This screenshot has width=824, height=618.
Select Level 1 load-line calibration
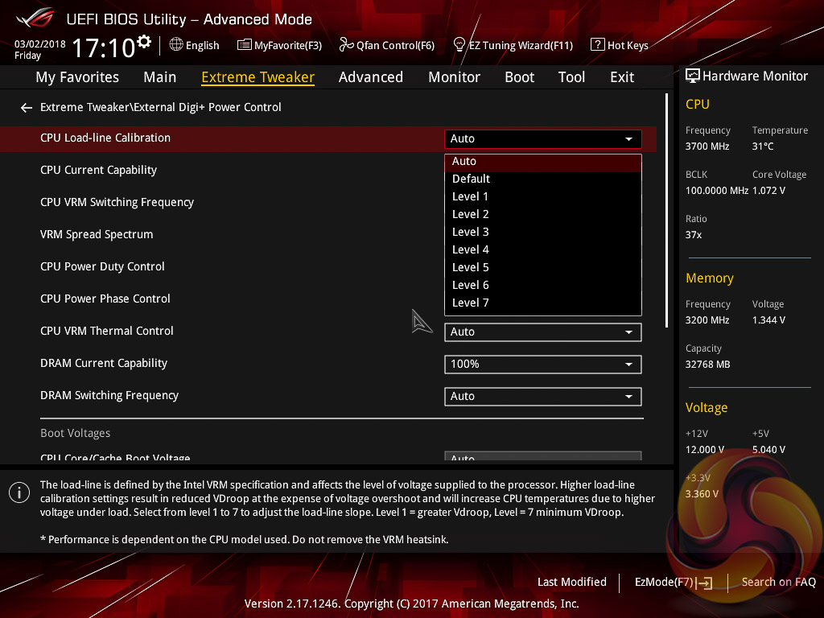coord(543,196)
